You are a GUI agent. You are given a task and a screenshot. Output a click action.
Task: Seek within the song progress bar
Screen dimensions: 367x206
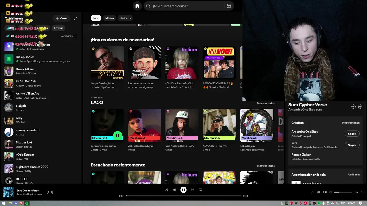pyautogui.click(x=183, y=196)
